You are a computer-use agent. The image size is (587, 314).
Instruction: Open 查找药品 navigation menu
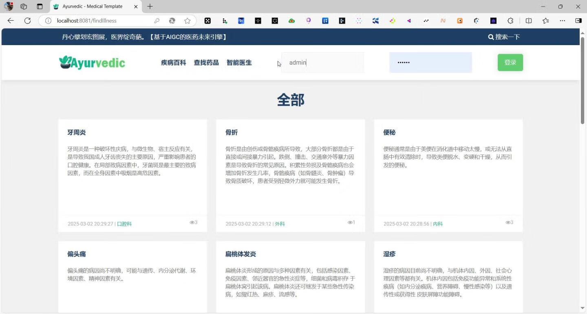pos(206,63)
